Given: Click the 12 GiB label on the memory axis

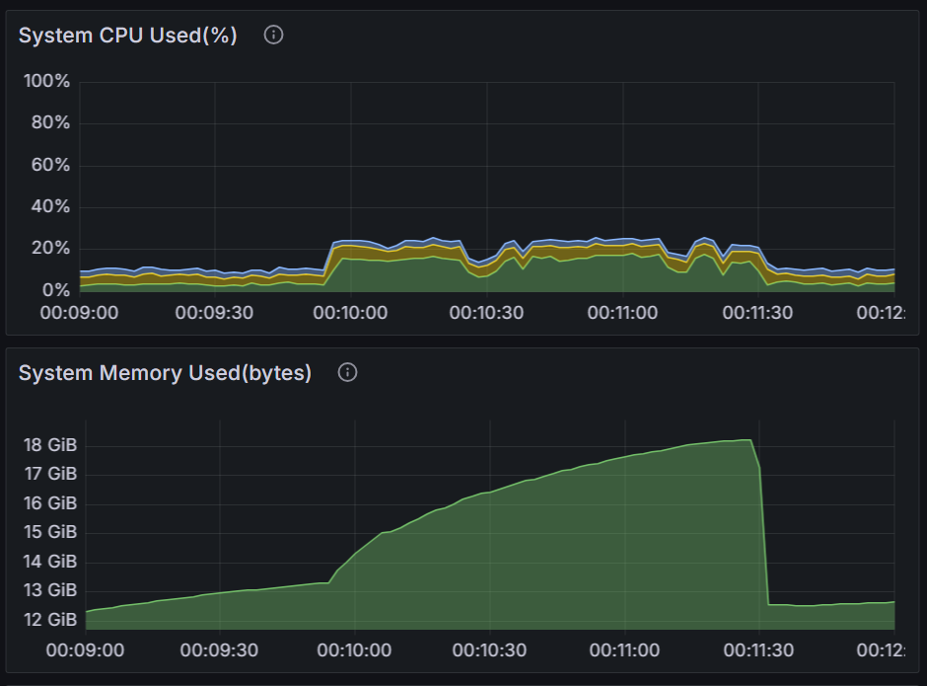Looking at the screenshot, I should pyautogui.click(x=50, y=620).
